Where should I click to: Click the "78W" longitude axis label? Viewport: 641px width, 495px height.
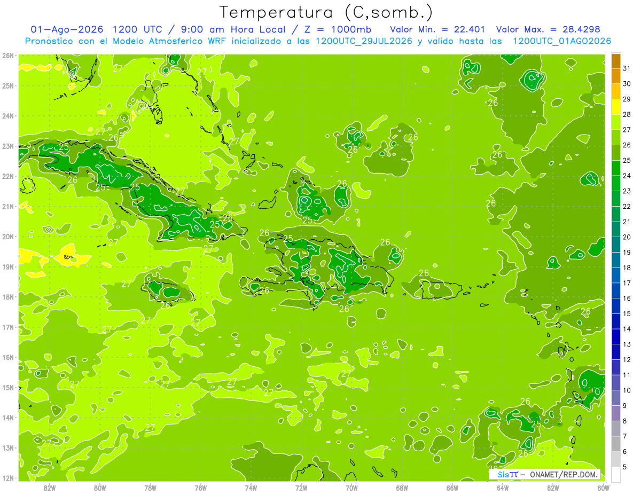pyautogui.click(x=150, y=488)
